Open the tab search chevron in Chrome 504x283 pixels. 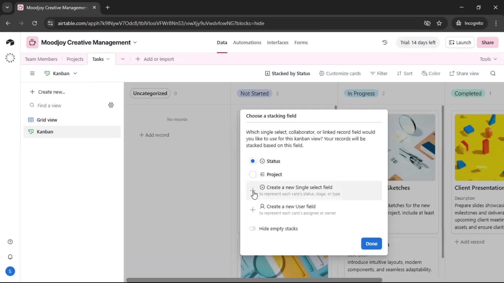click(7, 7)
